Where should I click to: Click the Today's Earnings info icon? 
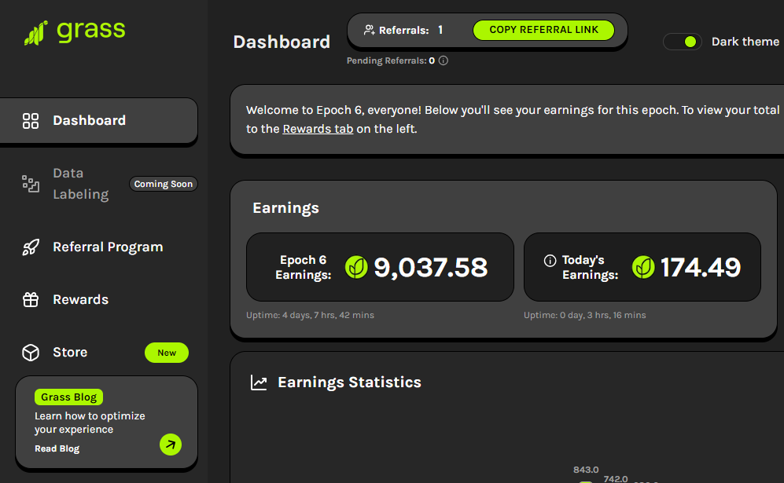tap(550, 261)
